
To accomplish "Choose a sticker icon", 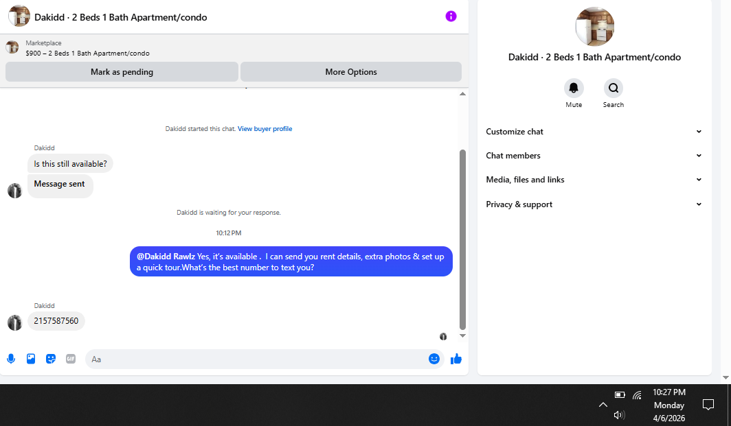I will pos(51,359).
